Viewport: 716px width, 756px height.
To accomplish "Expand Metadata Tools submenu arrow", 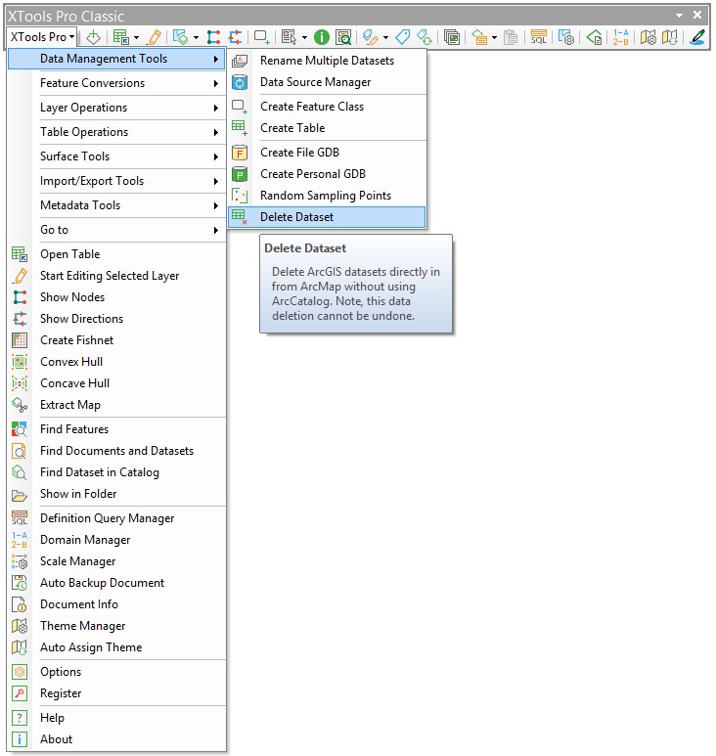I will (215, 206).
